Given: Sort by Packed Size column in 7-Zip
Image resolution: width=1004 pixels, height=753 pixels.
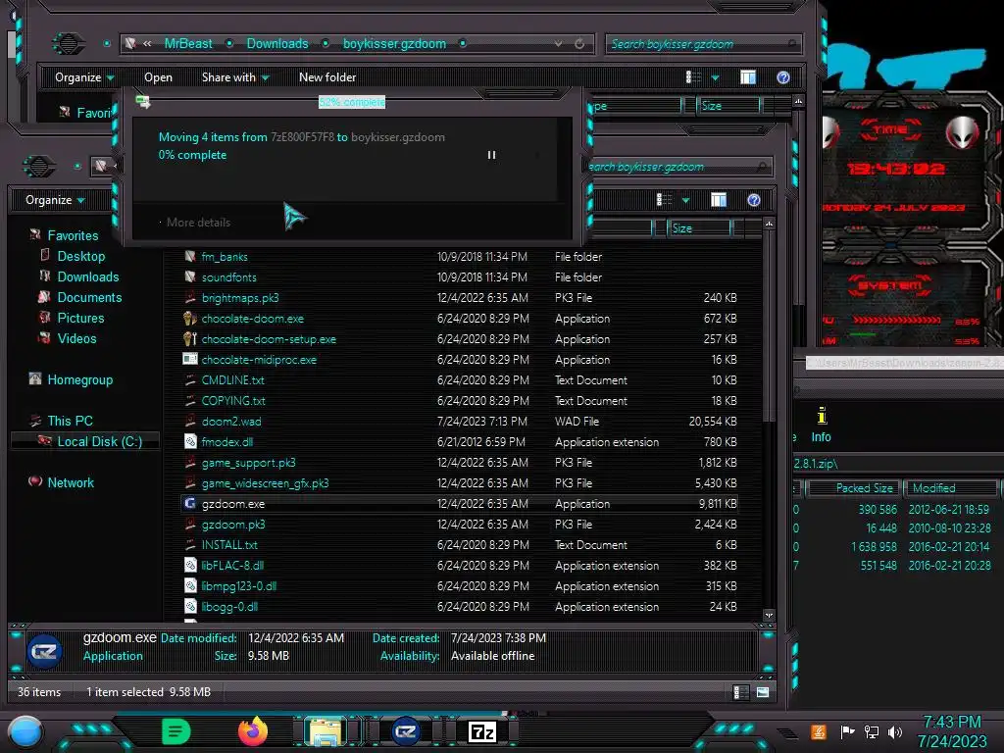Looking at the screenshot, I should point(855,488).
